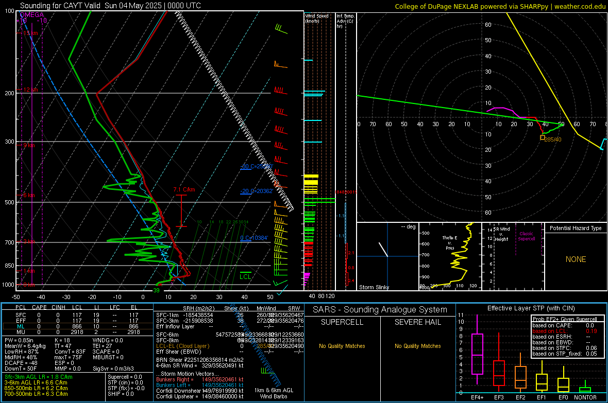The width and height of the screenshot is (608, 403).
Task: Click the Eff Shear (EBWD) row label
Action: click(179, 352)
